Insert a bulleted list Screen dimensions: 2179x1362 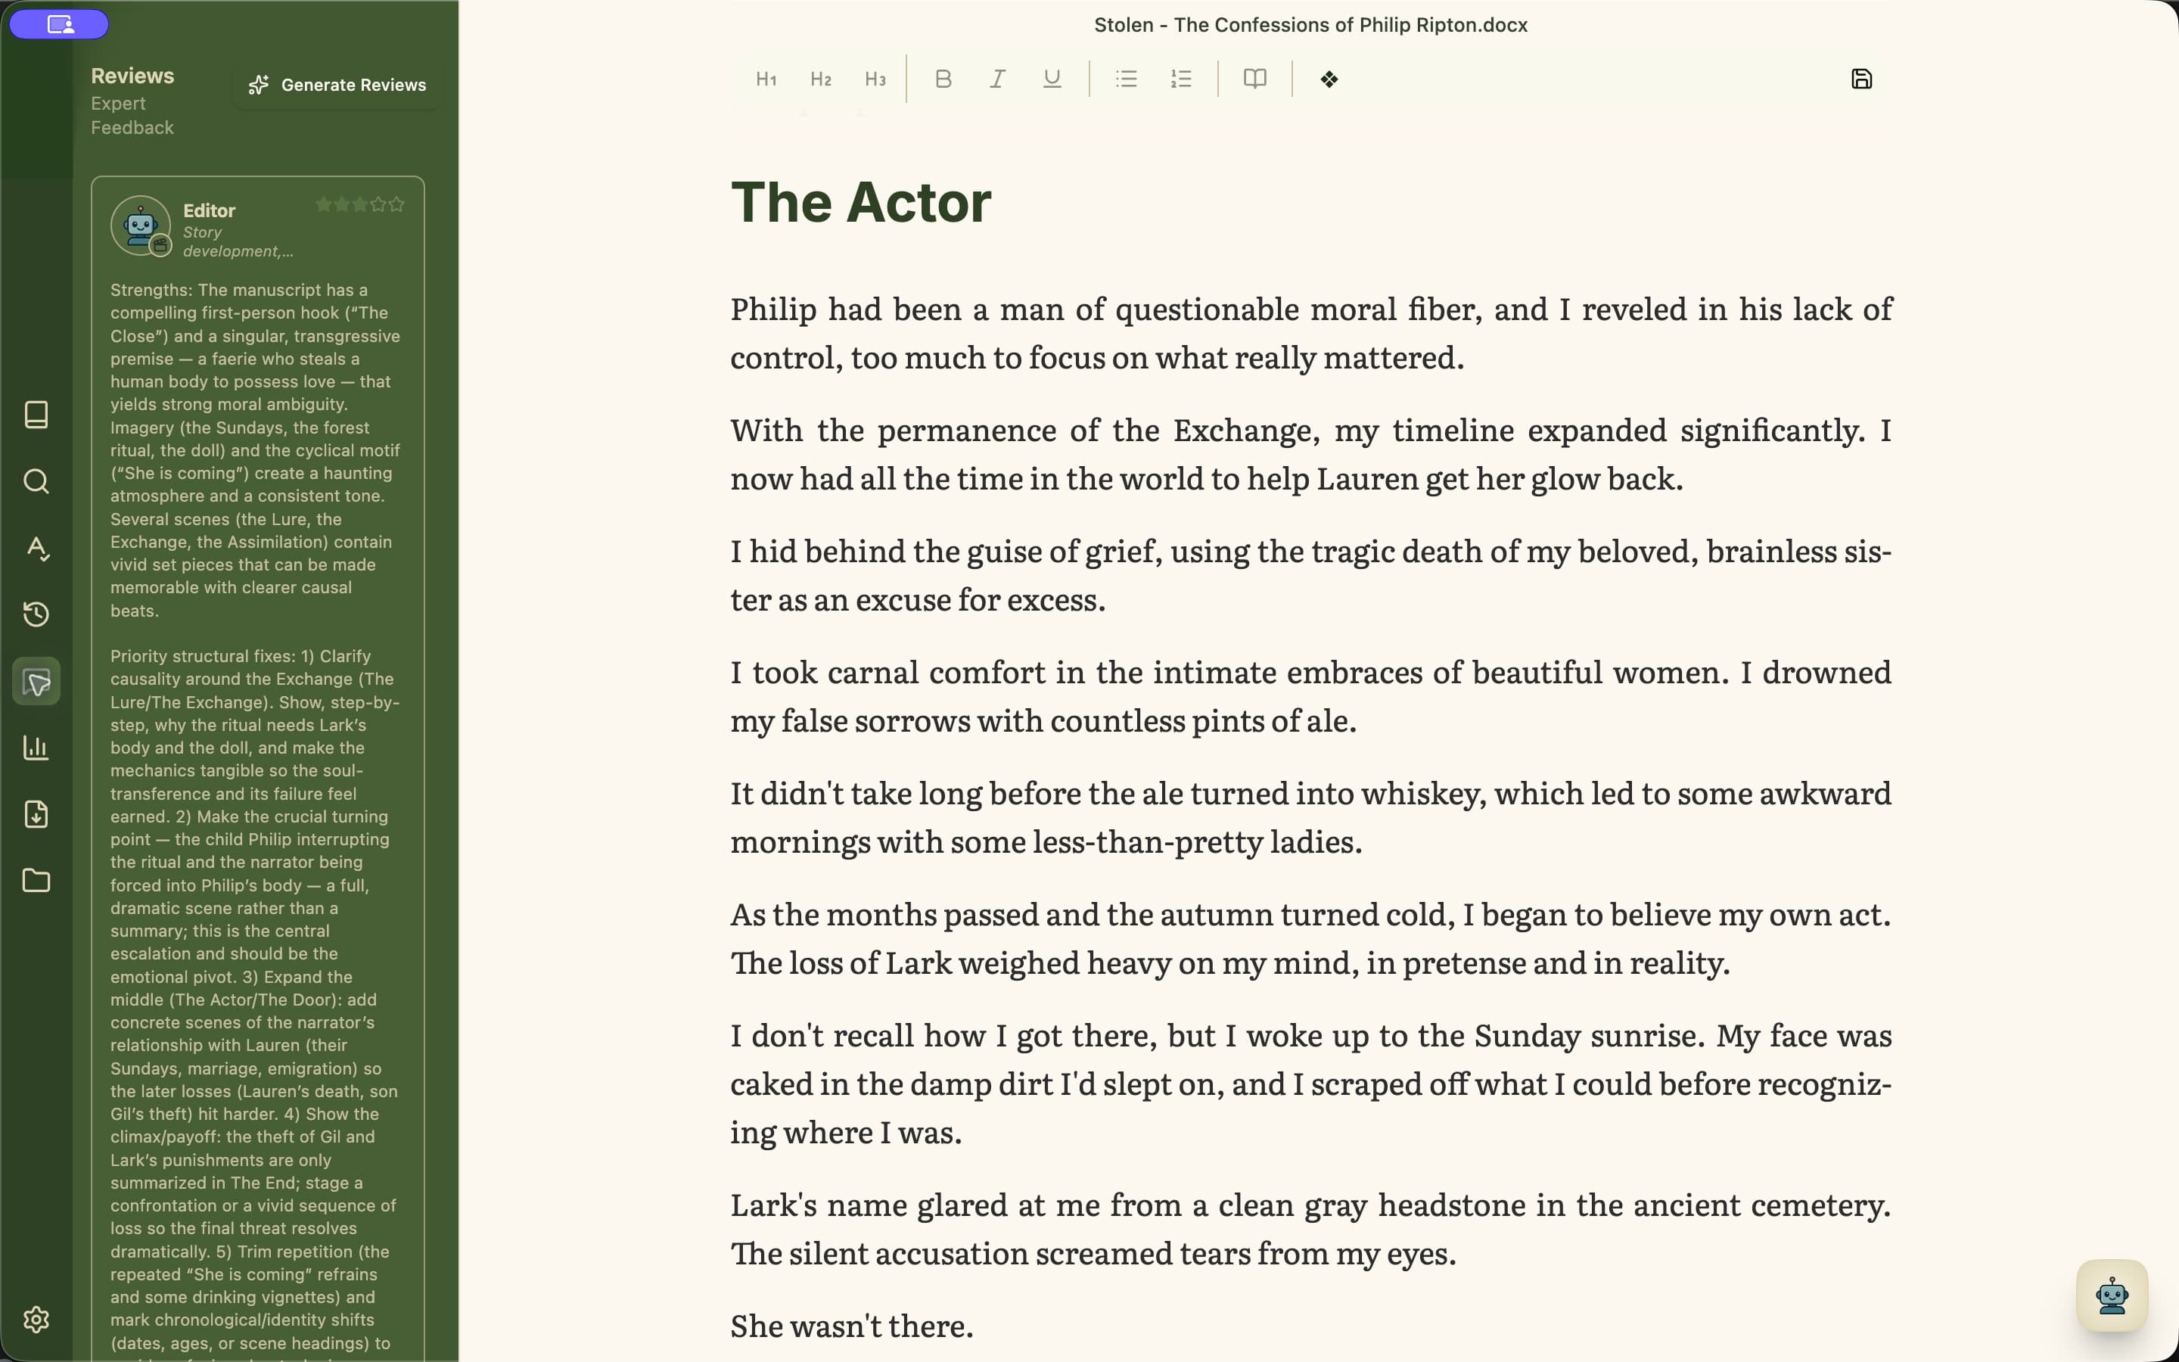click(x=1126, y=79)
